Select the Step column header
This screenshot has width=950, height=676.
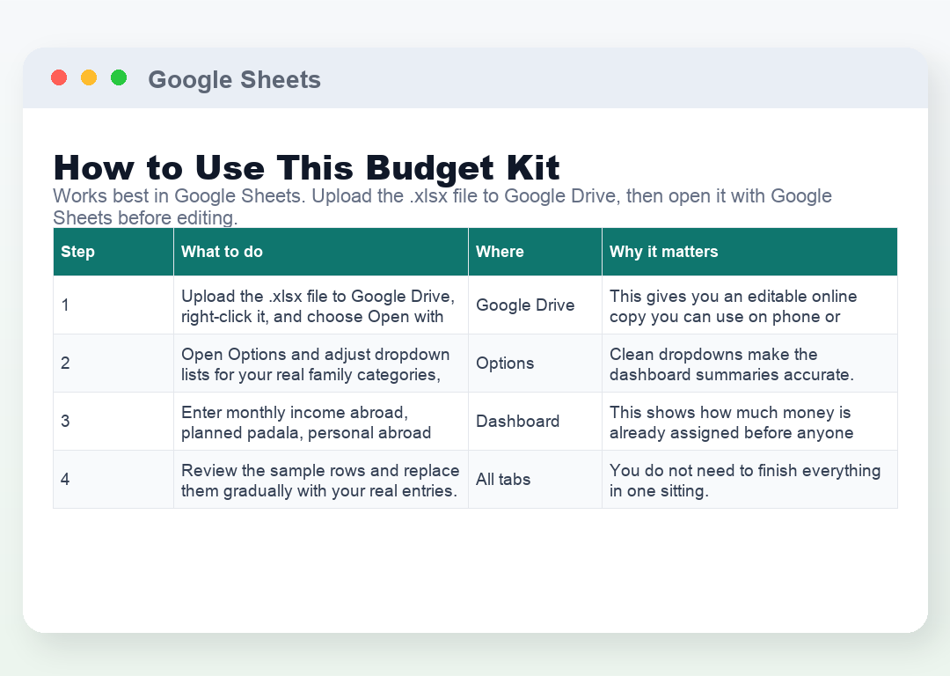click(113, 252)
